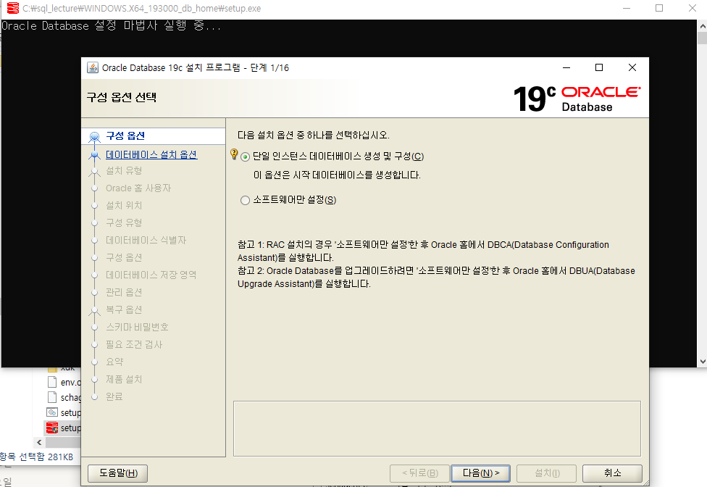The height and width of the screenshot is (487, 707).
Task: Maximize the Oracle installer dialog
Action: pyautogui.click(x=599, y=67)
